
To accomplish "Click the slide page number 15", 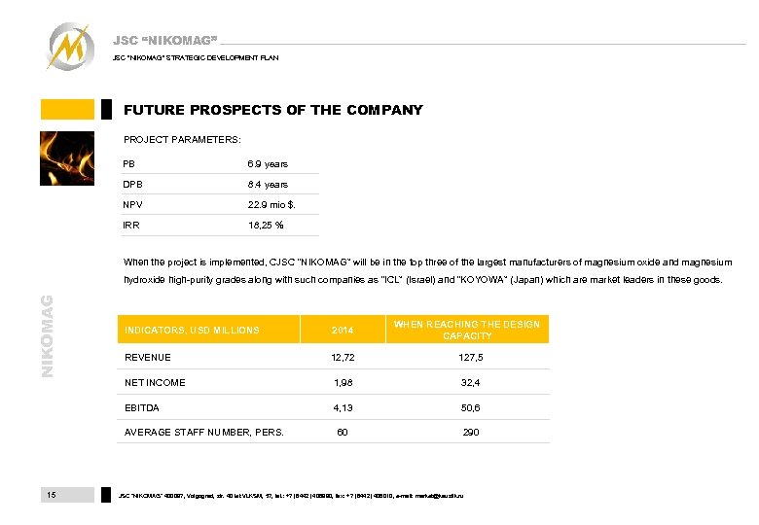I will (x=52, y=495).
